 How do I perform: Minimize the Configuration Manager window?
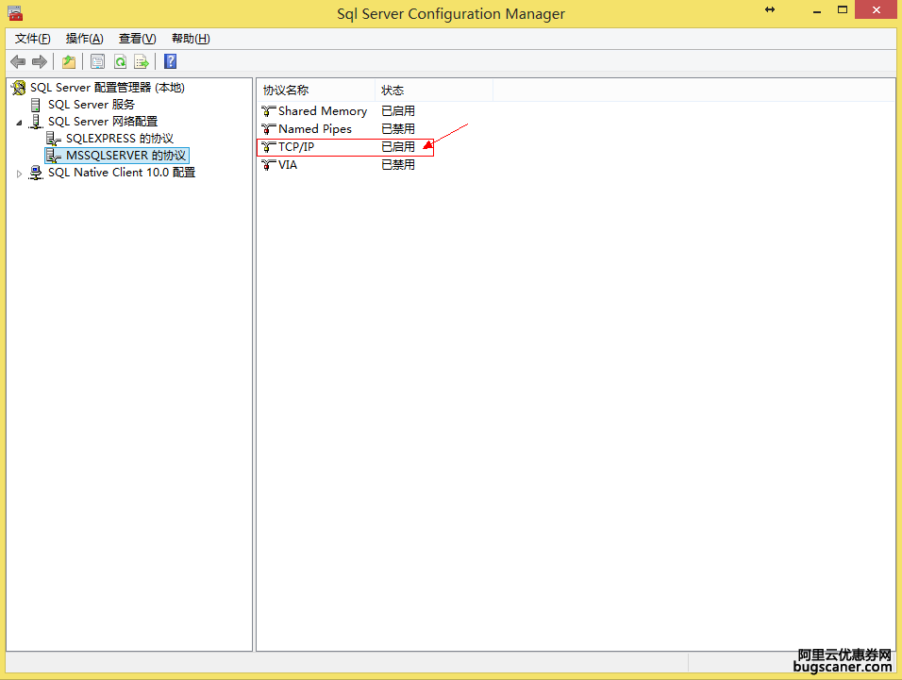817,11
